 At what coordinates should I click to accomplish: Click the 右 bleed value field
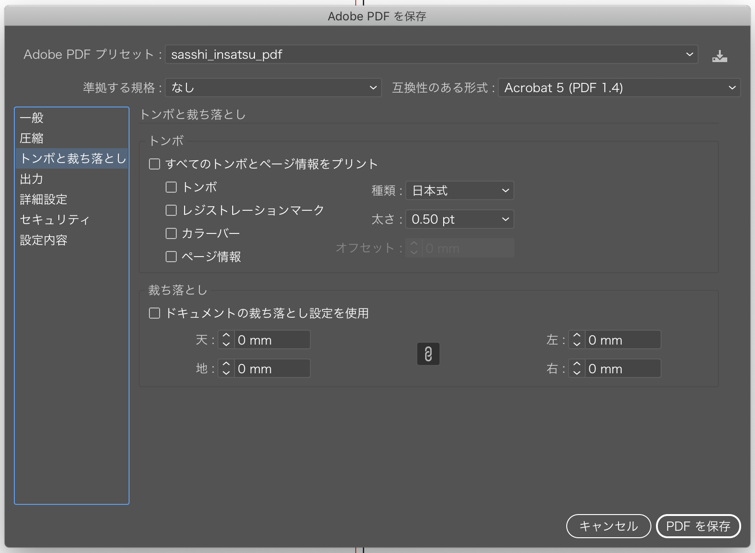pos(623,369)
